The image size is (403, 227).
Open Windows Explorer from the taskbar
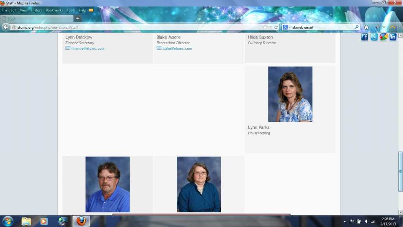click(x=26, y=221)
